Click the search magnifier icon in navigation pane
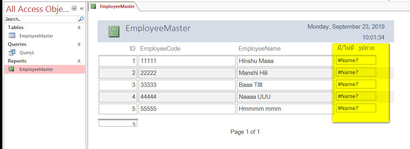This screenshot has height=149, width=410. click(x=81, y=19)
